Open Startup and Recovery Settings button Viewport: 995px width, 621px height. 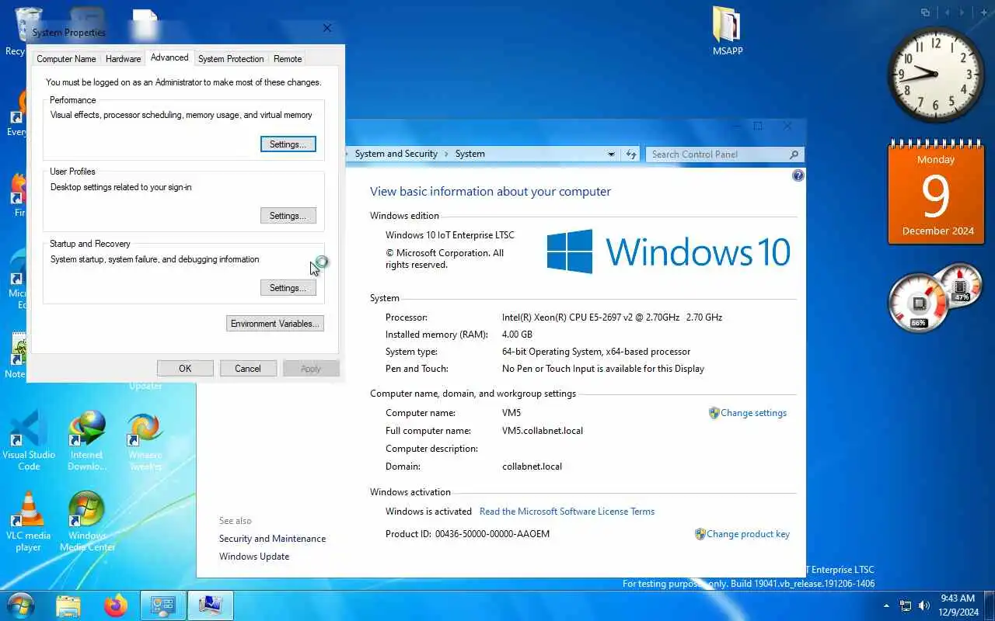click(288, 288)
